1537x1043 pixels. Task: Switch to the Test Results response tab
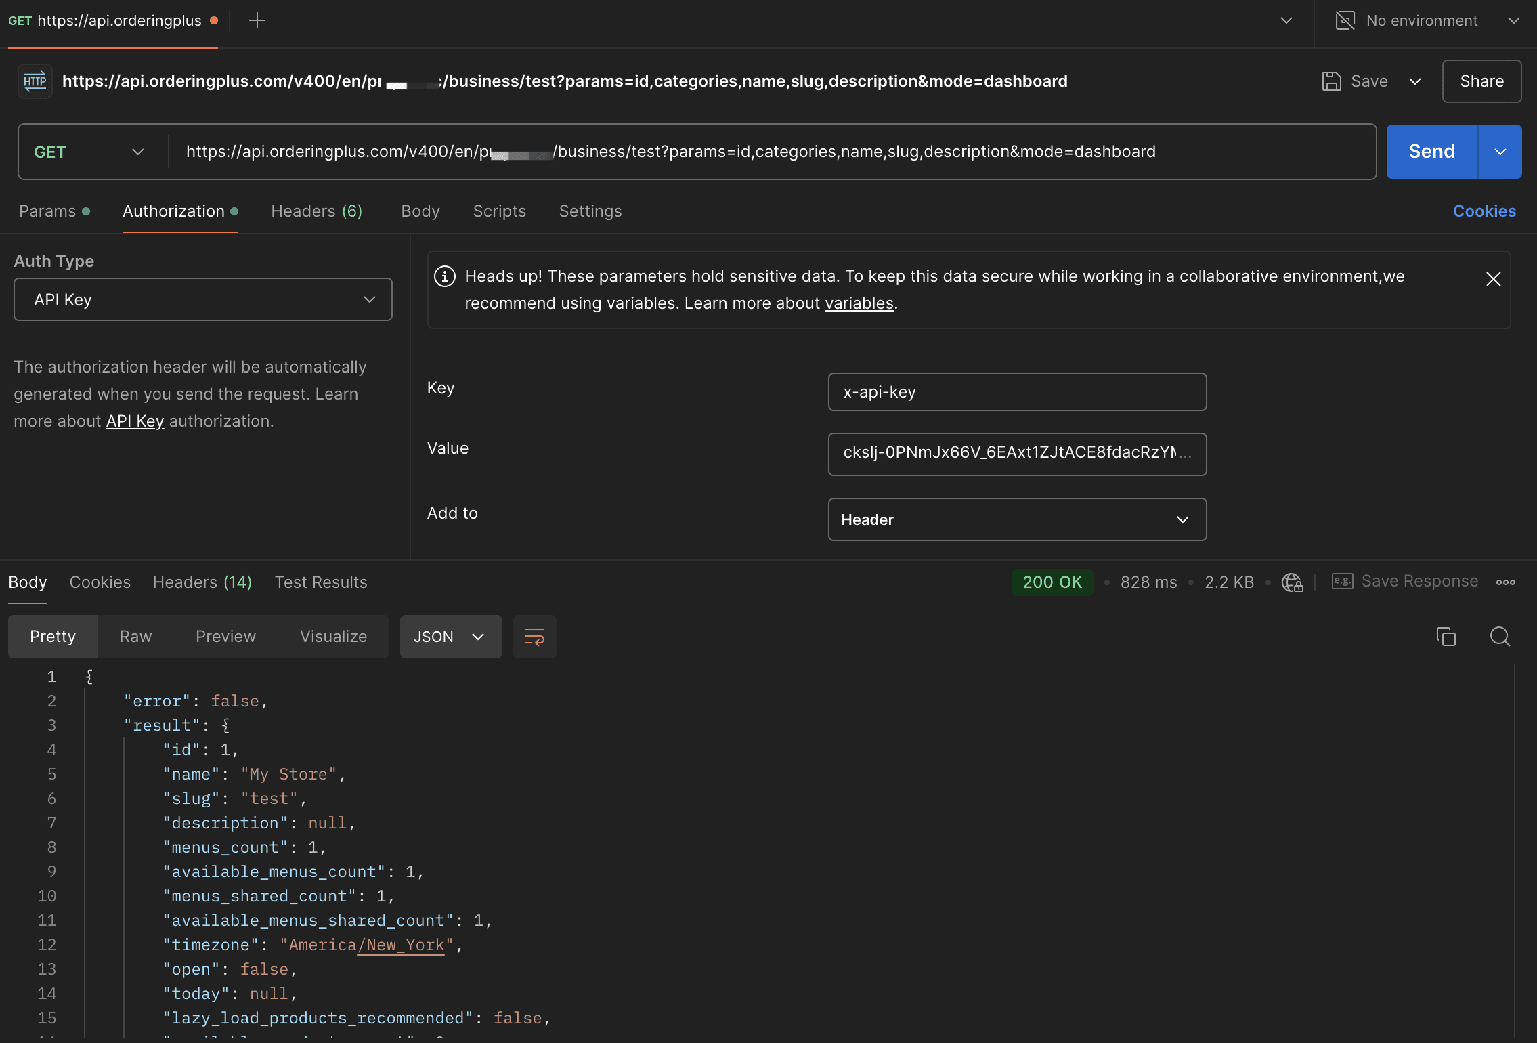(x=321, y=582)
